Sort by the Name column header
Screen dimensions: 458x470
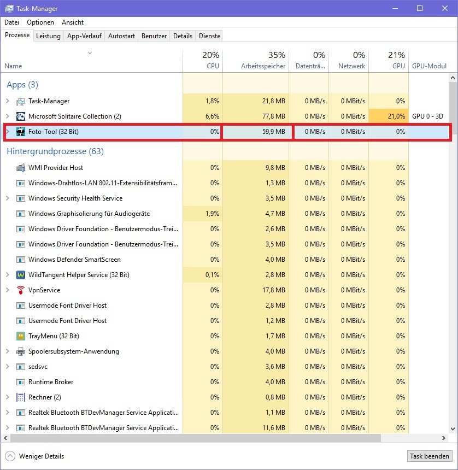(x=91, y=61)
